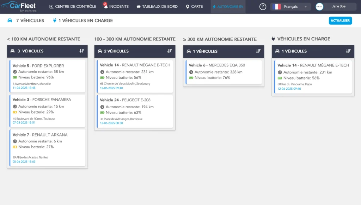Sort the 100 - 300 km vehicles column
This screenshot has height=205, width=361.
click(169, 51)
